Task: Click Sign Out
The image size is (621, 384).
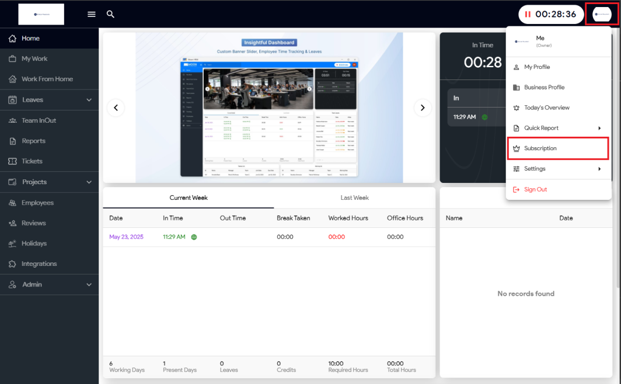Action: tap(535, 189)
